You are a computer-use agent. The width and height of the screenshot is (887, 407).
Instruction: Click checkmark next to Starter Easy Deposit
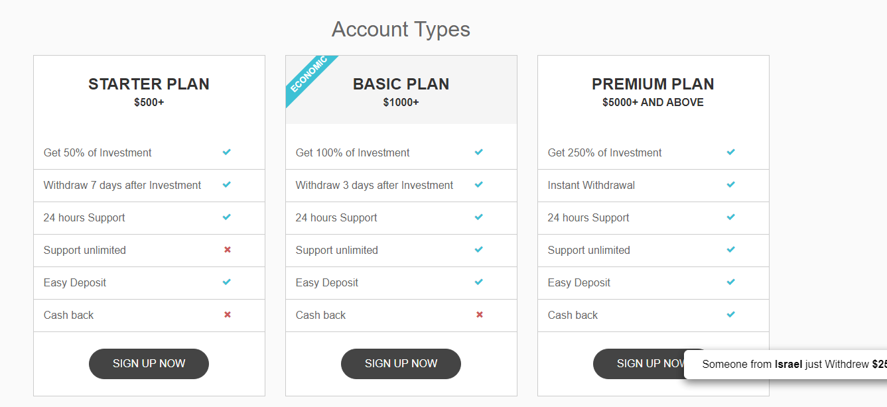click(x=227, y=282)
